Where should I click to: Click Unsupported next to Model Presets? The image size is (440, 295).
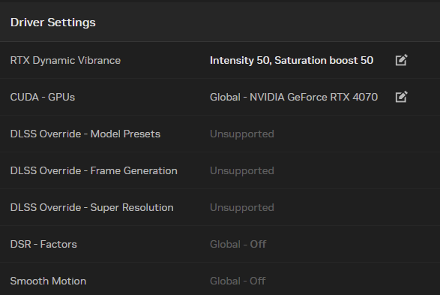242,134
